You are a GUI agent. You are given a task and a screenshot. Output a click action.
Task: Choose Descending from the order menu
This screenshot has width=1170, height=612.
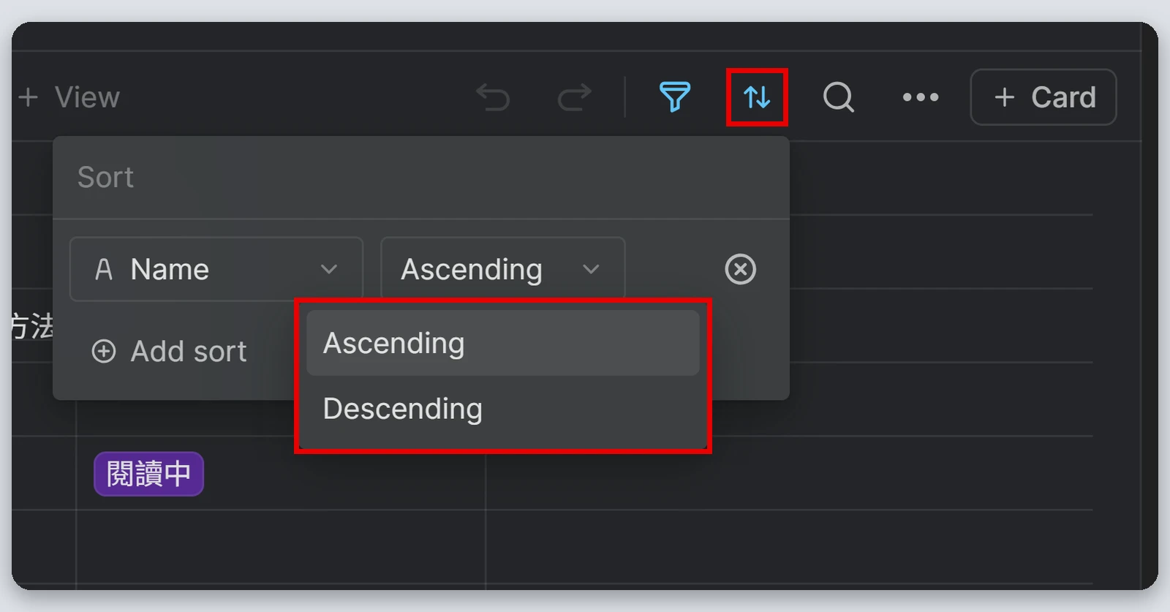pos(503,409)
